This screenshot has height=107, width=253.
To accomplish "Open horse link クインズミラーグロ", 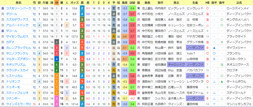I will [18, 104].
